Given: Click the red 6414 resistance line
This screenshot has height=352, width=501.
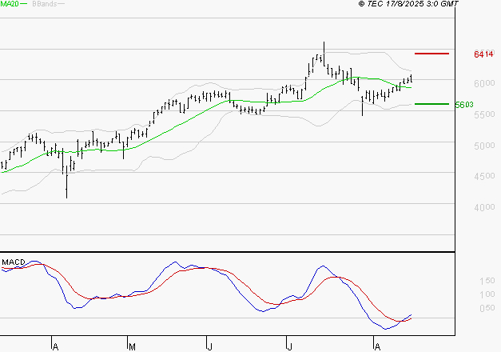Looking at the screenshot, I should coord(432,54).
